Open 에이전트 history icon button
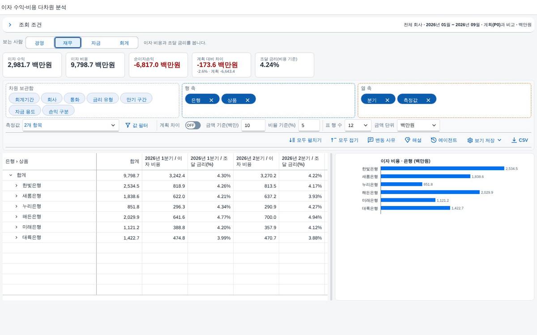537x335 pixels. click(444, 140)
